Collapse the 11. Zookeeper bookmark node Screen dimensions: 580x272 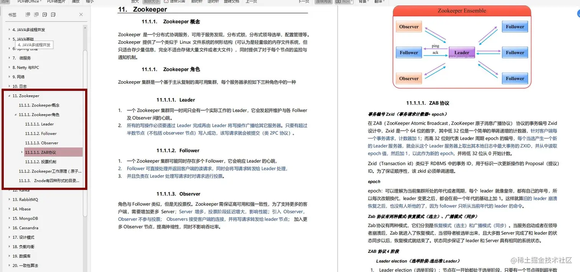(9, 96)
